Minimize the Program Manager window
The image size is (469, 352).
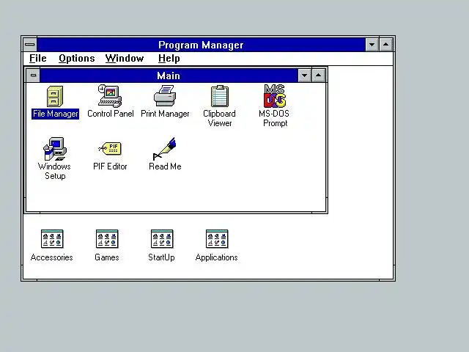372,45
